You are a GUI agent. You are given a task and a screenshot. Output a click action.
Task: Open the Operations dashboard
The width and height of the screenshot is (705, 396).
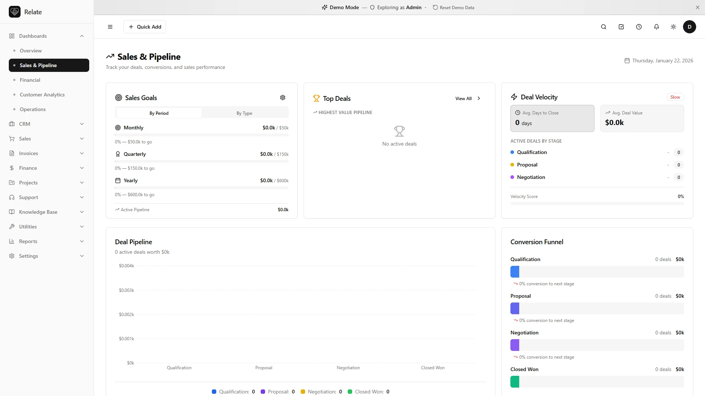(49, 109)
